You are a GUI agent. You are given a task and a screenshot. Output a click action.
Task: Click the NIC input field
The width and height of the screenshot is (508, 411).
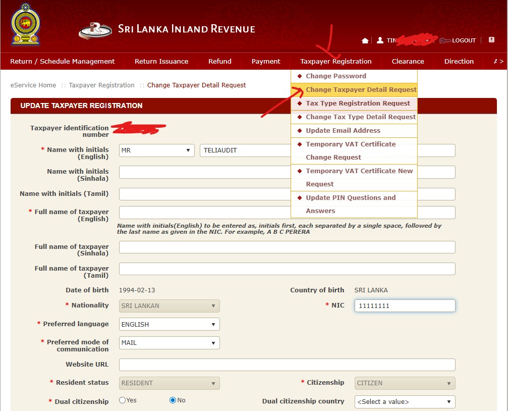(x=405, y=306)
